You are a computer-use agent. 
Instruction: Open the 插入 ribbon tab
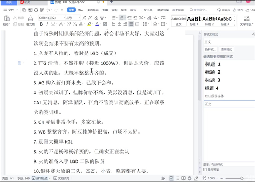click(x=81, y=10)
